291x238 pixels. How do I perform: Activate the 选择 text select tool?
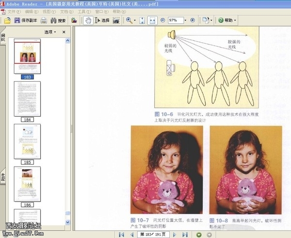coord(102,20)
